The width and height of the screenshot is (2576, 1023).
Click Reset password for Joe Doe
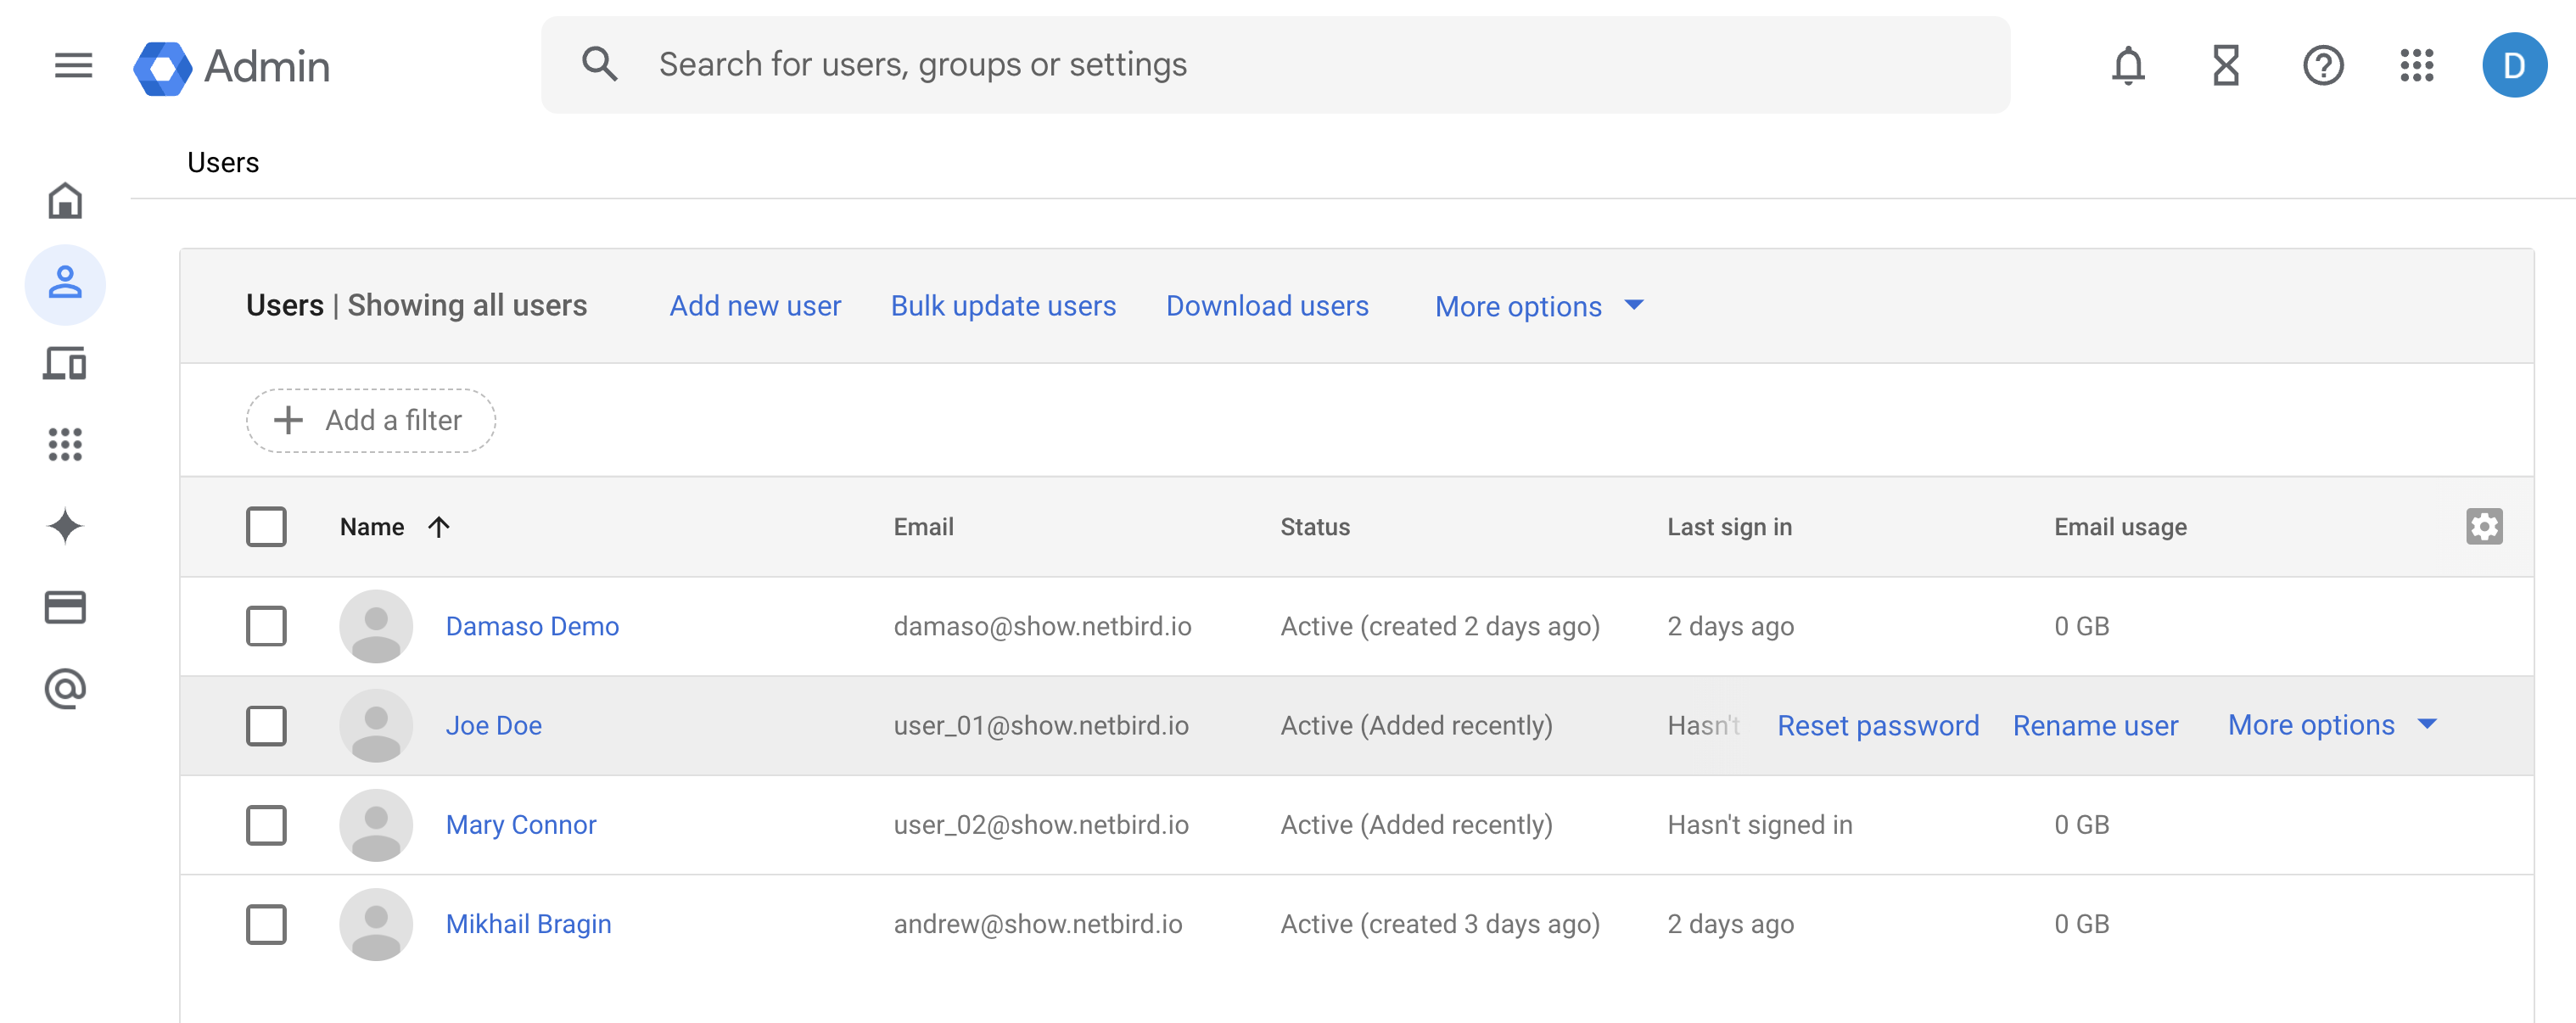pos(1878,725)
